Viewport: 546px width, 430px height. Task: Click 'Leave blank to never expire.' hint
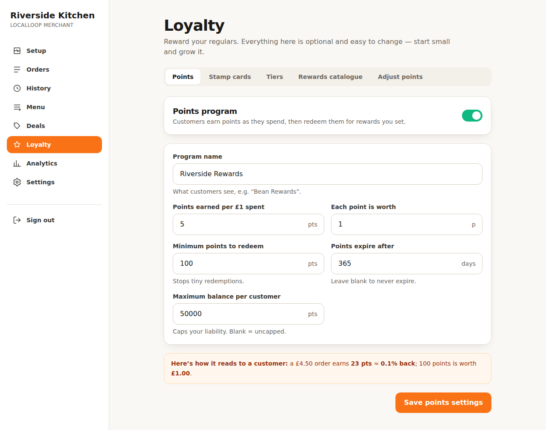(373, 281)
